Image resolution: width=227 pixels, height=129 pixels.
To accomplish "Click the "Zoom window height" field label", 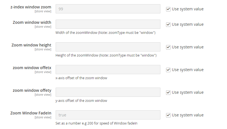I will pos(31,45).
